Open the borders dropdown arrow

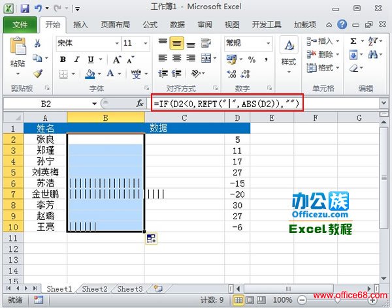[x=73, y=74]
